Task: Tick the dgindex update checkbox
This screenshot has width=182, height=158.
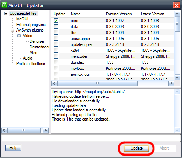Action: (56, 62)
